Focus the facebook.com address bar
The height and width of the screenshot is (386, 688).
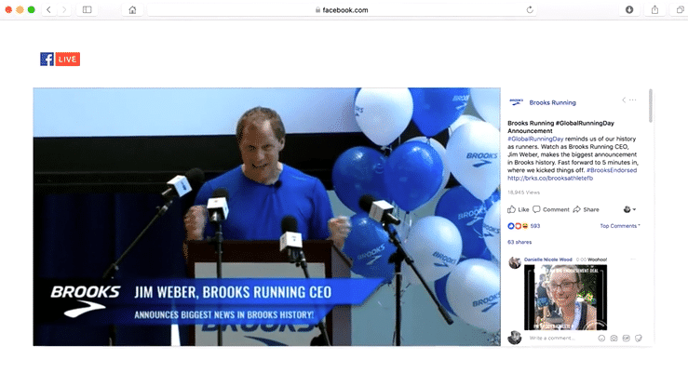point(343,9)
